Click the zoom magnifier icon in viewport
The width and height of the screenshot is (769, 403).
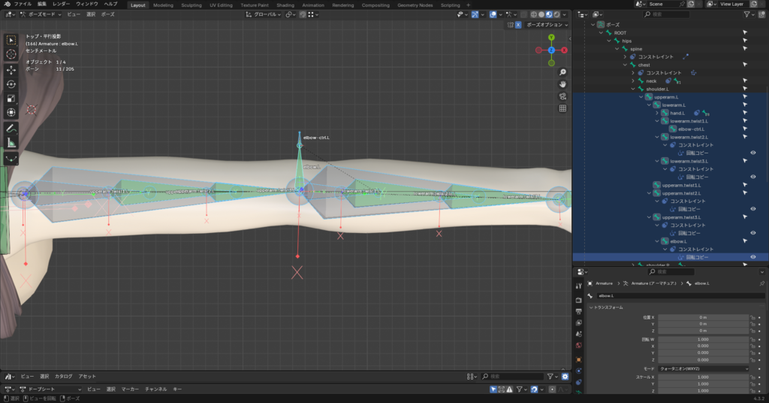point(562,72)
